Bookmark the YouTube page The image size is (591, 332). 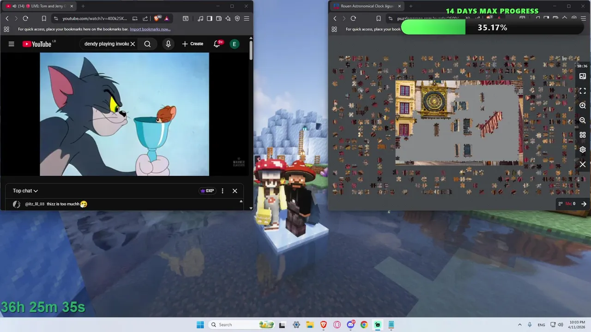tap(44, 18)
